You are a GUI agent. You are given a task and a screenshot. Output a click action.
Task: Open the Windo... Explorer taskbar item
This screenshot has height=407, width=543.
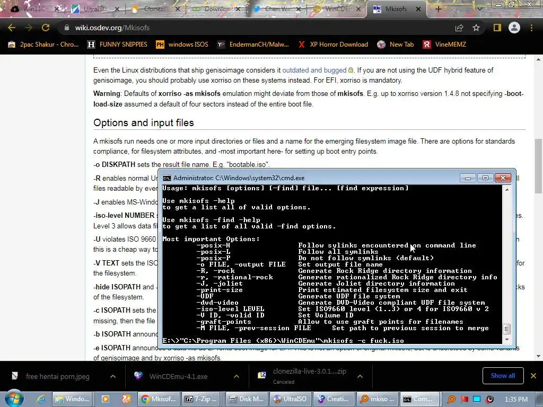(x=72, y=399)
